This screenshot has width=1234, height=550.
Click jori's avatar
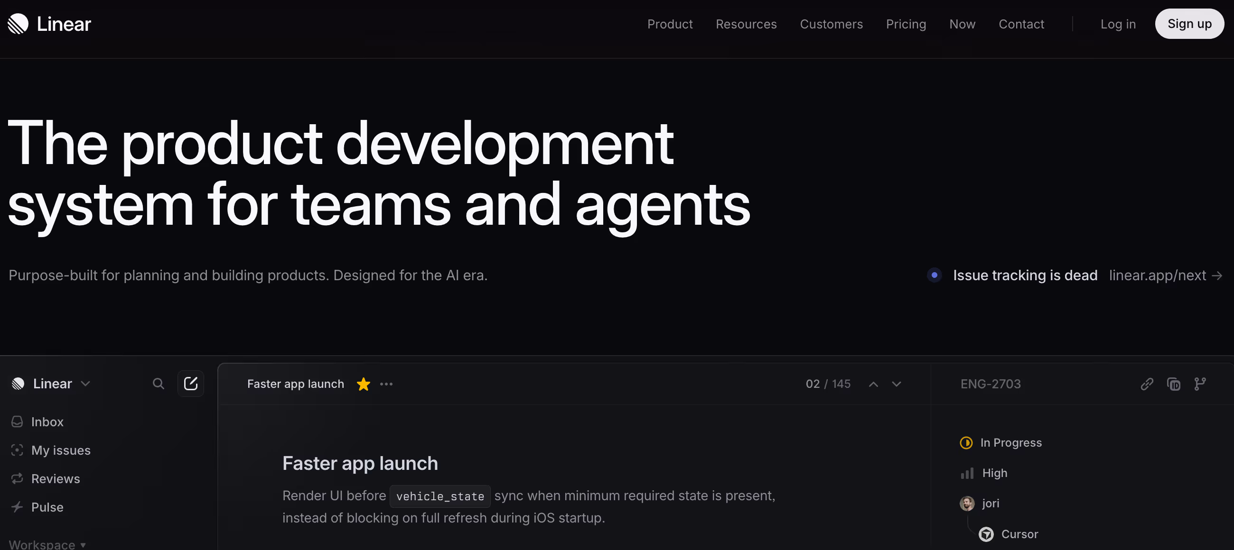click(967, 503)
